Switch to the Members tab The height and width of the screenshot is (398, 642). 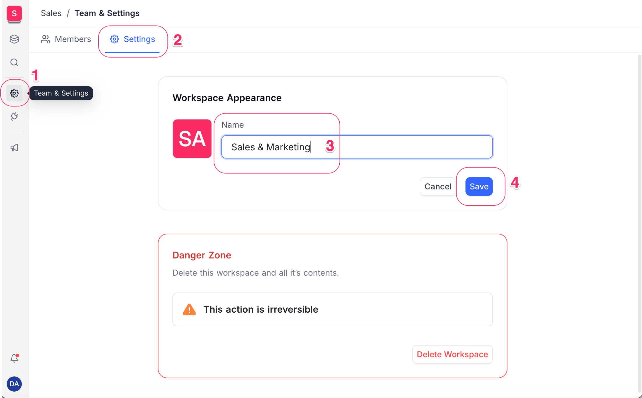(66, 39)
